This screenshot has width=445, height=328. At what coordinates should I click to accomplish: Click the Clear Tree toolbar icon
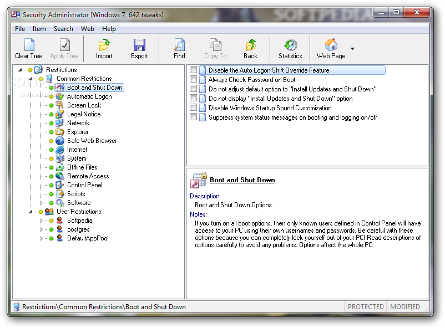(29, 45)
